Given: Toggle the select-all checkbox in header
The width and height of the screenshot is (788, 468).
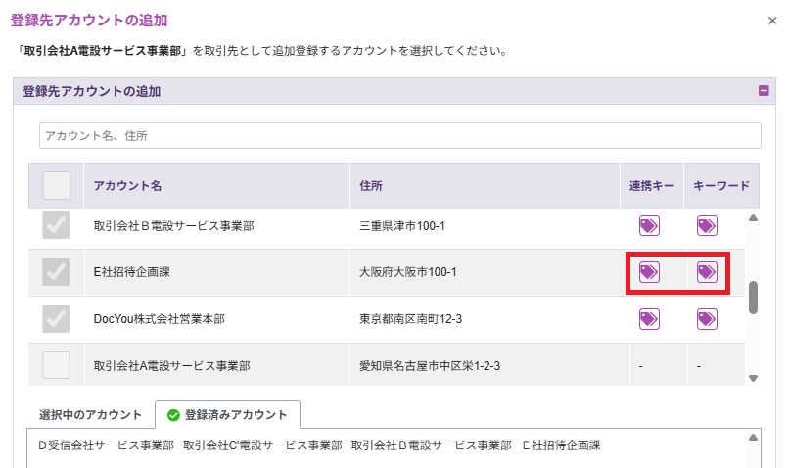Looking at the screenshot, I should tap(57, 185).
